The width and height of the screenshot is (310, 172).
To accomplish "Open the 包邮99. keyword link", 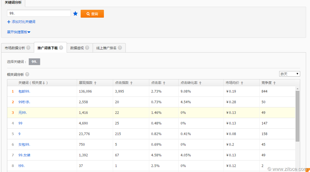I will click(x=24, y=91).
